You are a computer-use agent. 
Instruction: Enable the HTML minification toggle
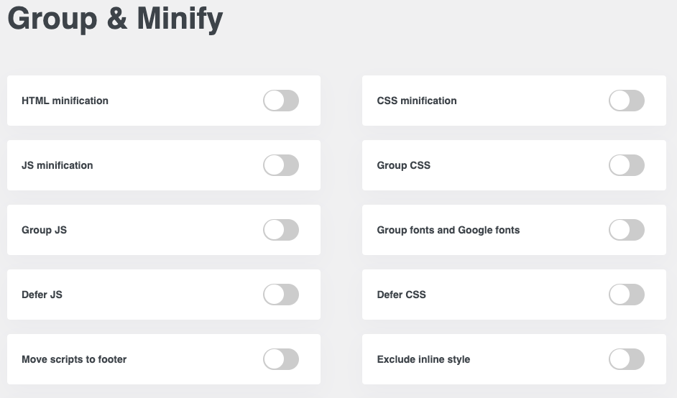(280, 101)
